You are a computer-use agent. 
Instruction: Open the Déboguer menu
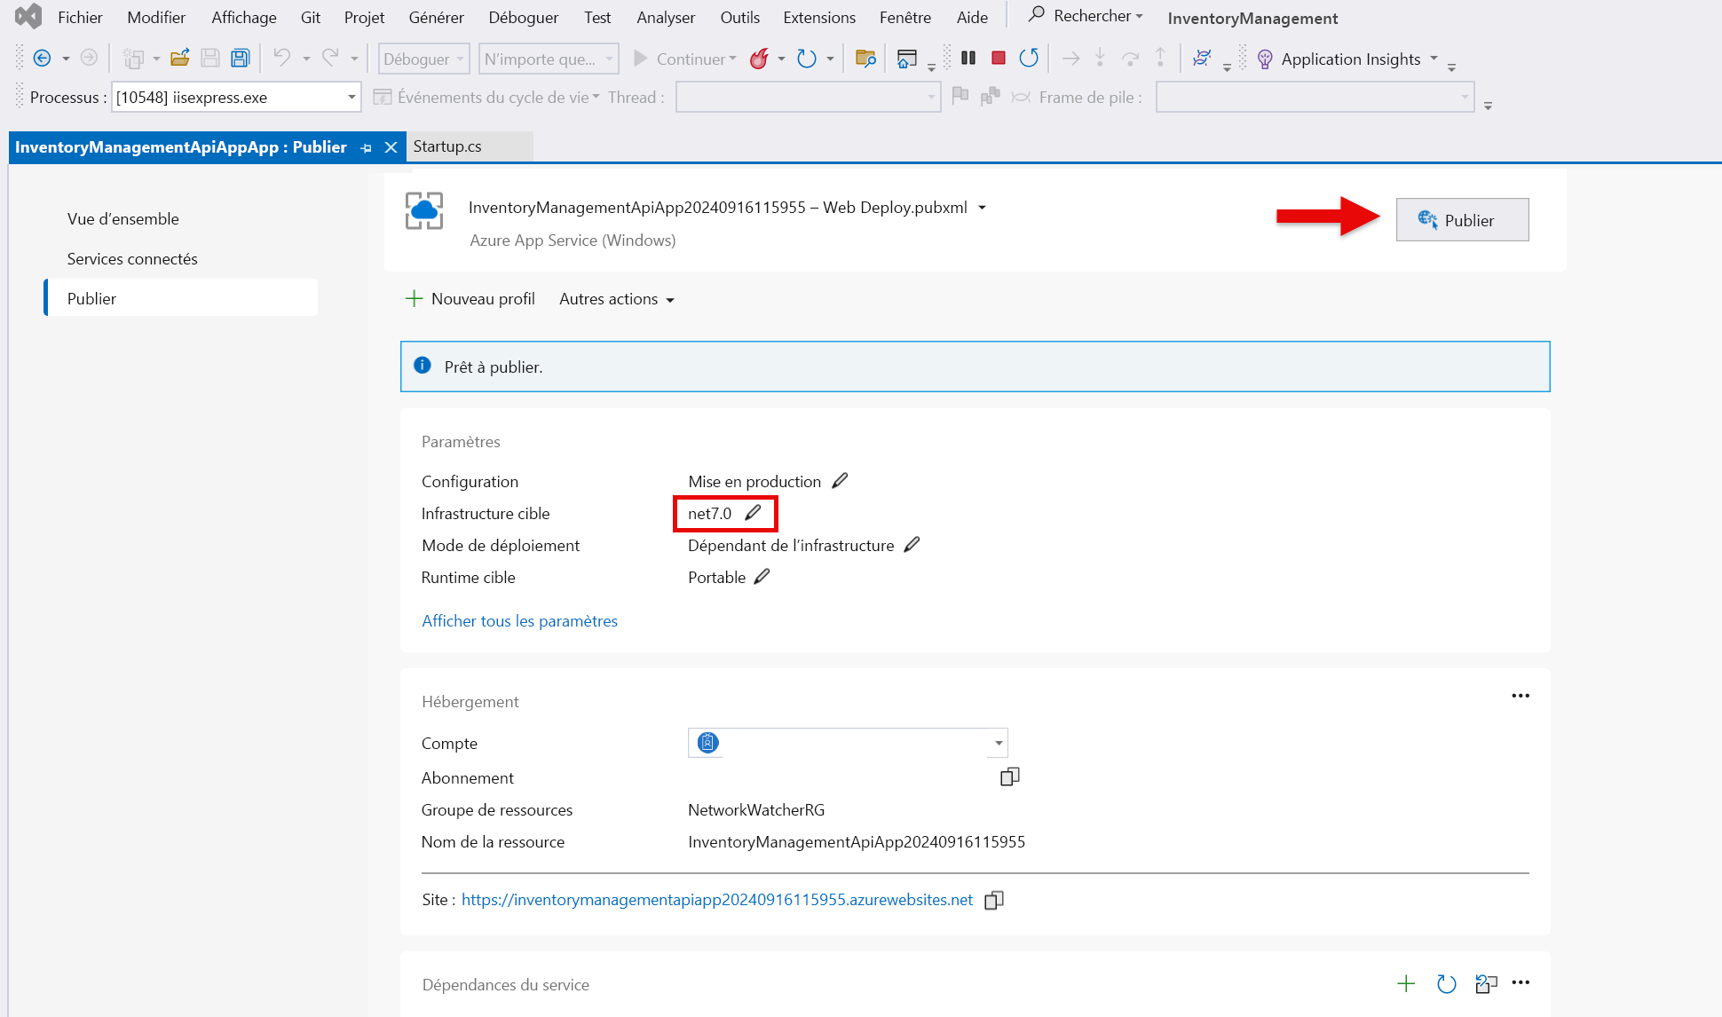point(523,17)
